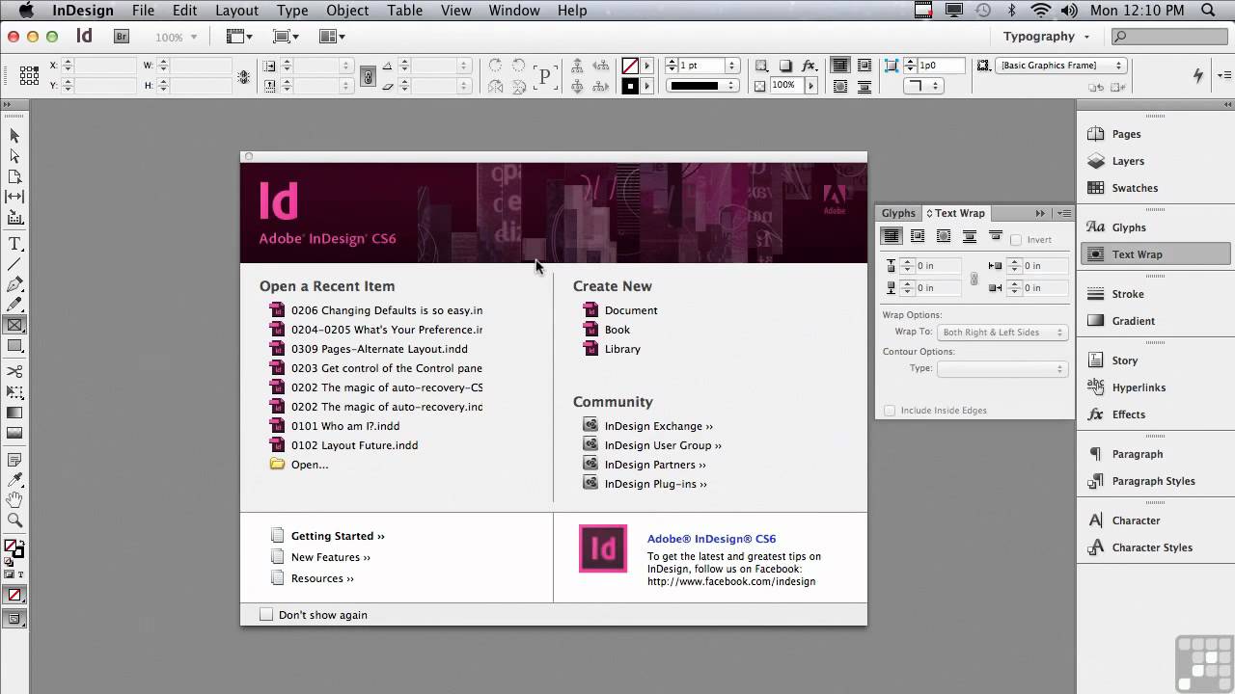Click the X position input field
The height and width of the screenshot is (694, 1235).
104,66
